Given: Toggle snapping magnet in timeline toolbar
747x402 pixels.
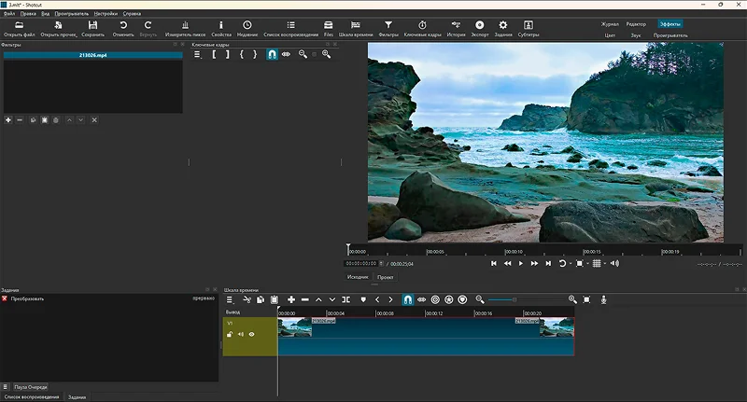Looking at the screenshot, I should pyautogui.click(x=408, y=299).
